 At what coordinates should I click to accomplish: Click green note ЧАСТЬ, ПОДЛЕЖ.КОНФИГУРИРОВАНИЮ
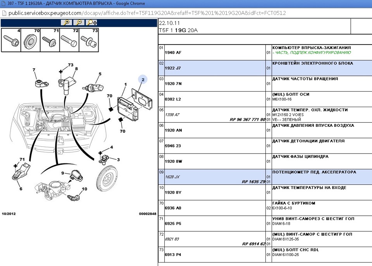coord(312,53)
